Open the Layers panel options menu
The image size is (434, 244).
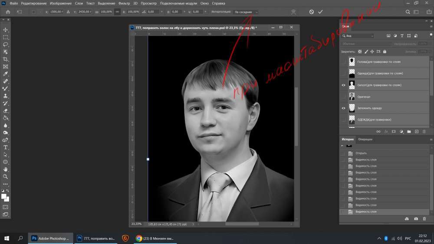point(431,26)
